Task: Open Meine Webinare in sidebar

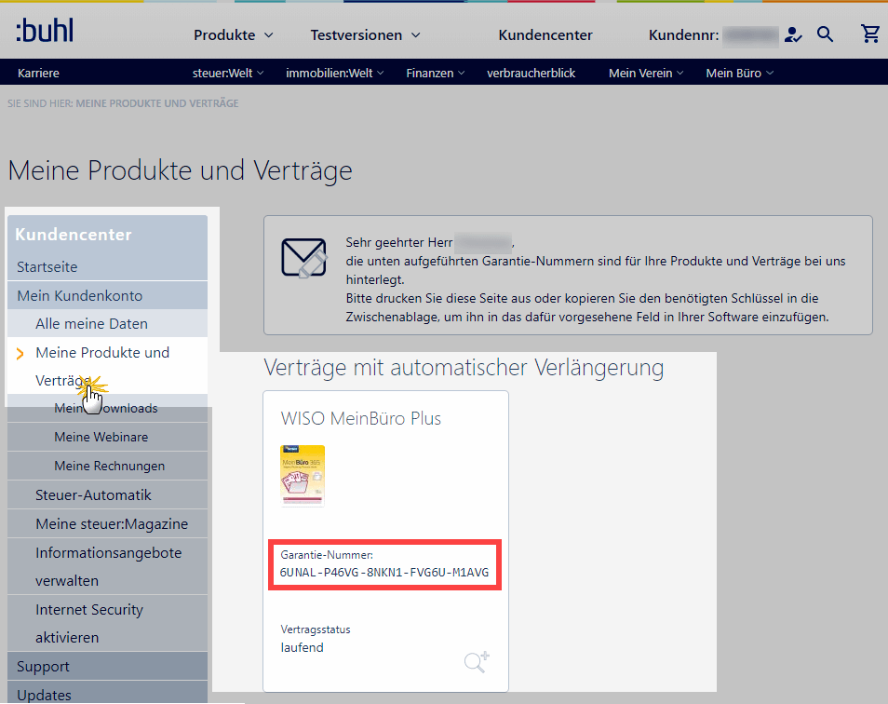Action: 108,438
